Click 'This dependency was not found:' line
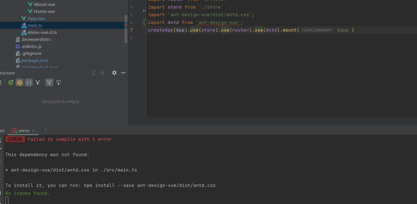Screen dimensions: 417x204 coord(47,154)
